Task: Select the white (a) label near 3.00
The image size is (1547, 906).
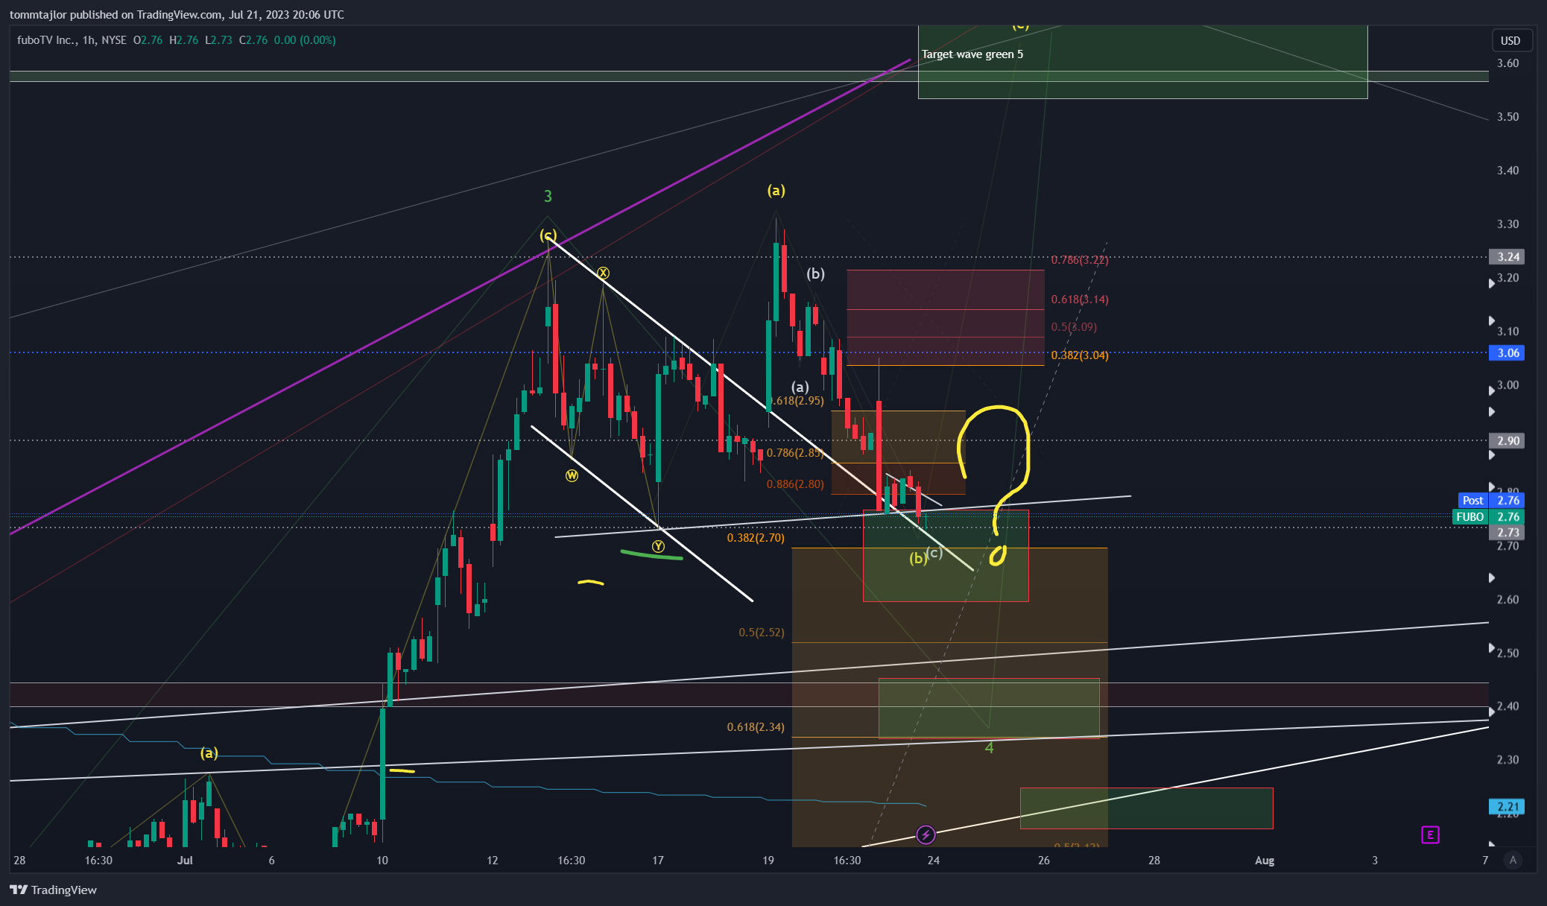Action: (x=800, y=387)
